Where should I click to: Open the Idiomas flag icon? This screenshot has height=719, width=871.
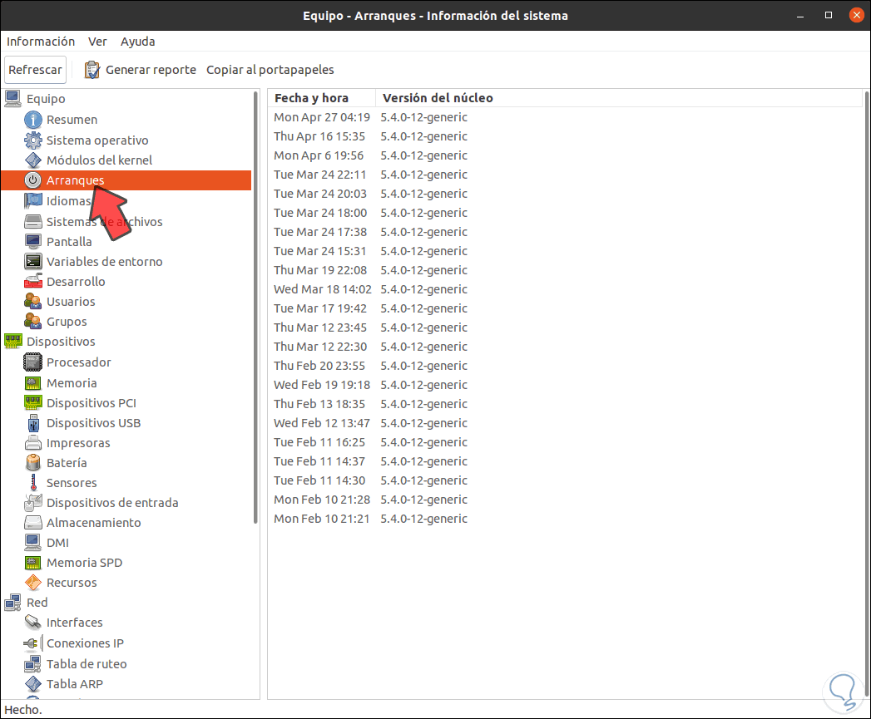coord(33,201)
